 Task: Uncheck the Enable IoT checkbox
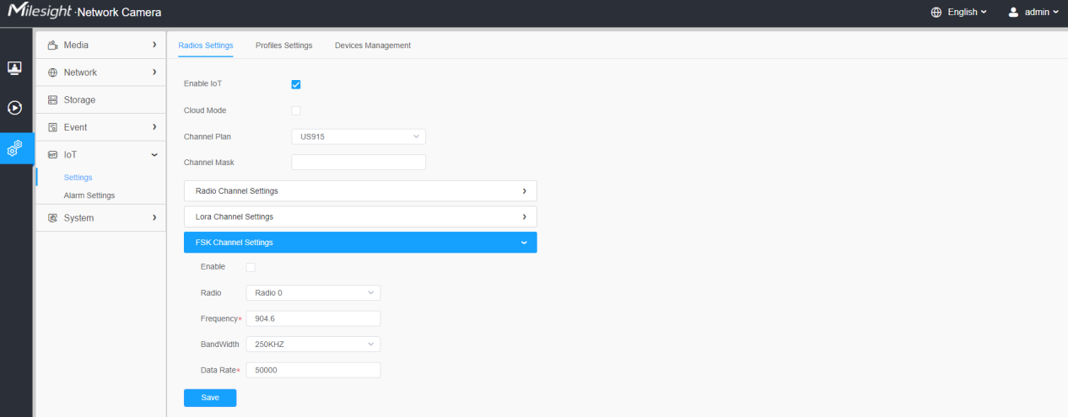pos(296,84)
